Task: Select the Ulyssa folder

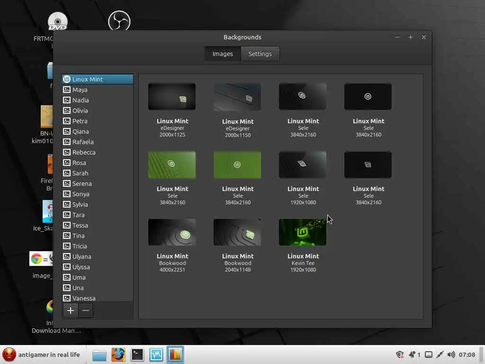Action: (98, 267)
